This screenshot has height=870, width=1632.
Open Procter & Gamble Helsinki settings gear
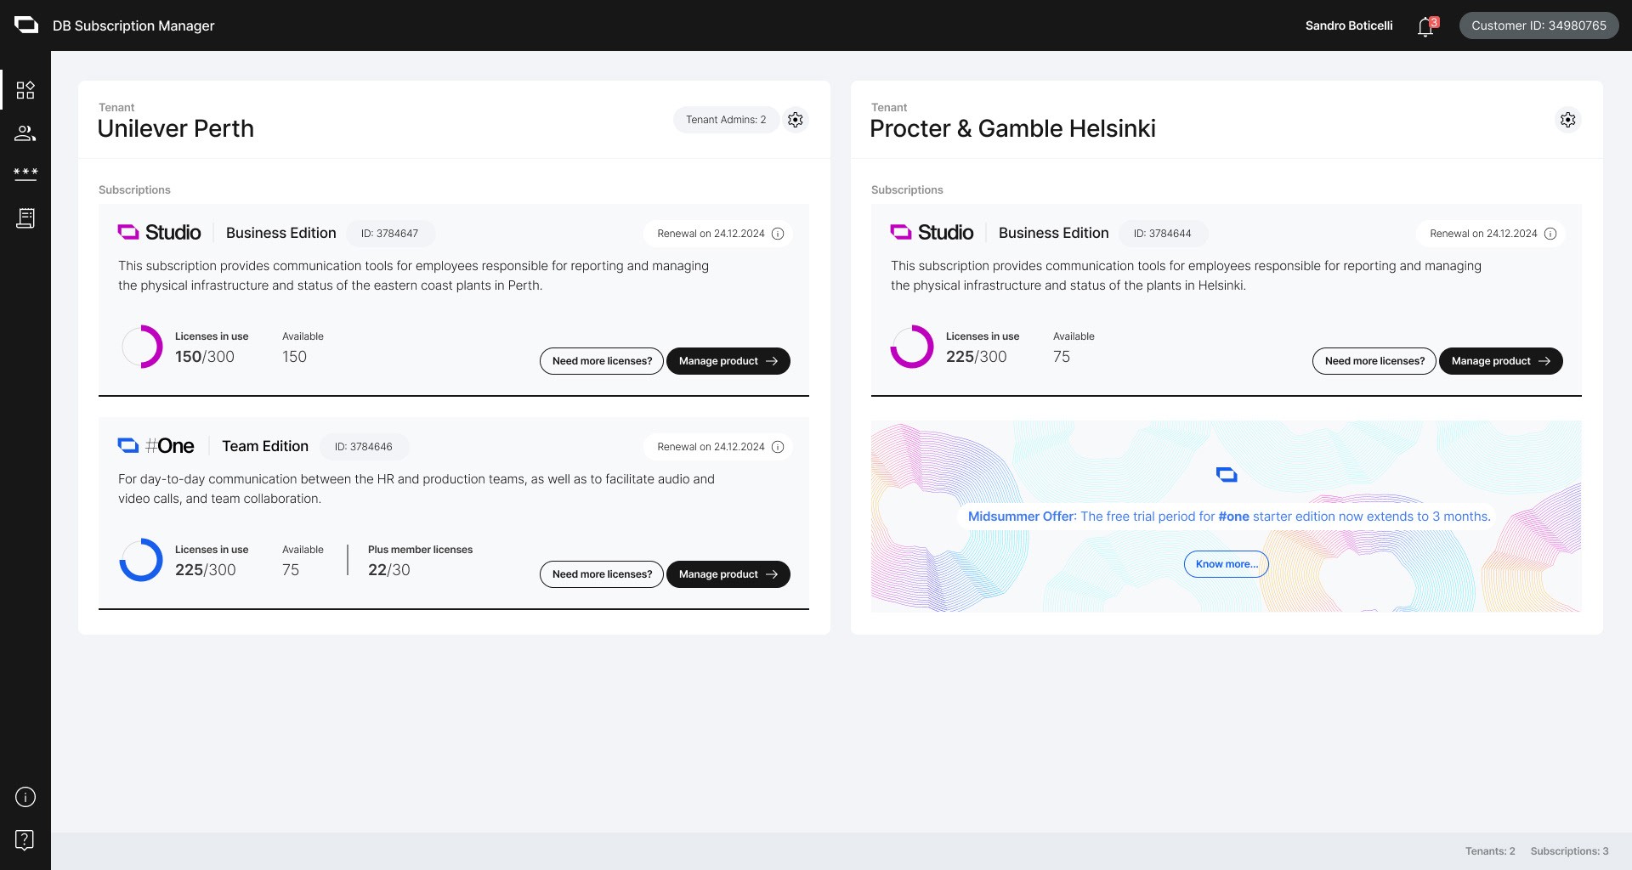click(x=1568, y=120)
